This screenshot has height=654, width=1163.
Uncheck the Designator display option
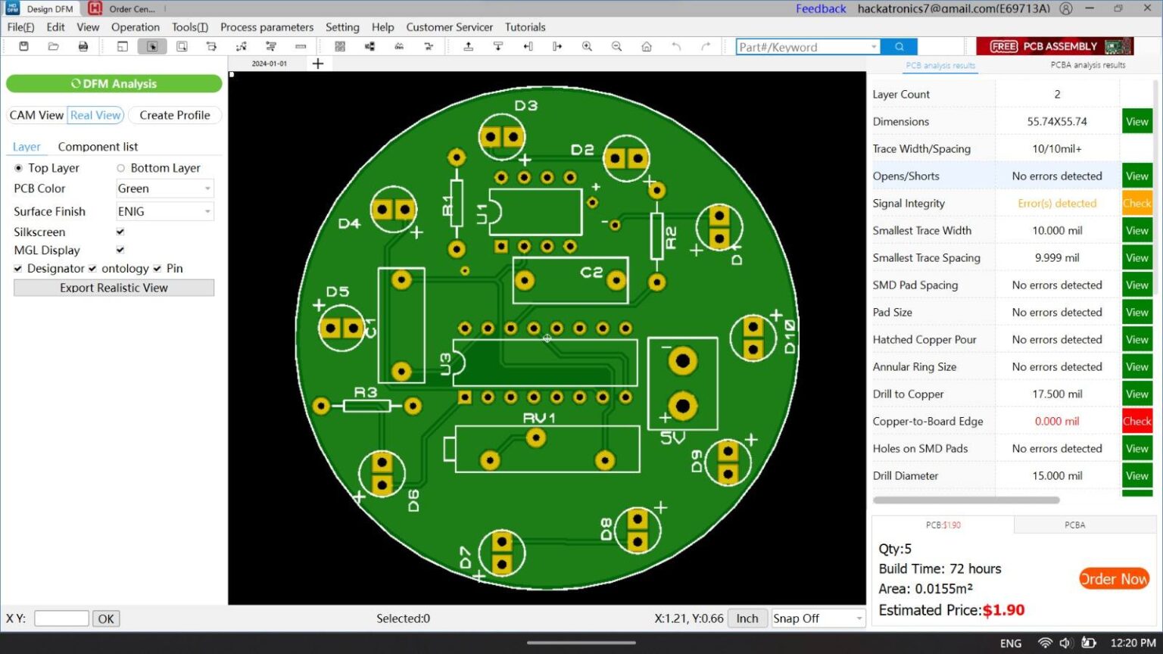tap(17, 268)
